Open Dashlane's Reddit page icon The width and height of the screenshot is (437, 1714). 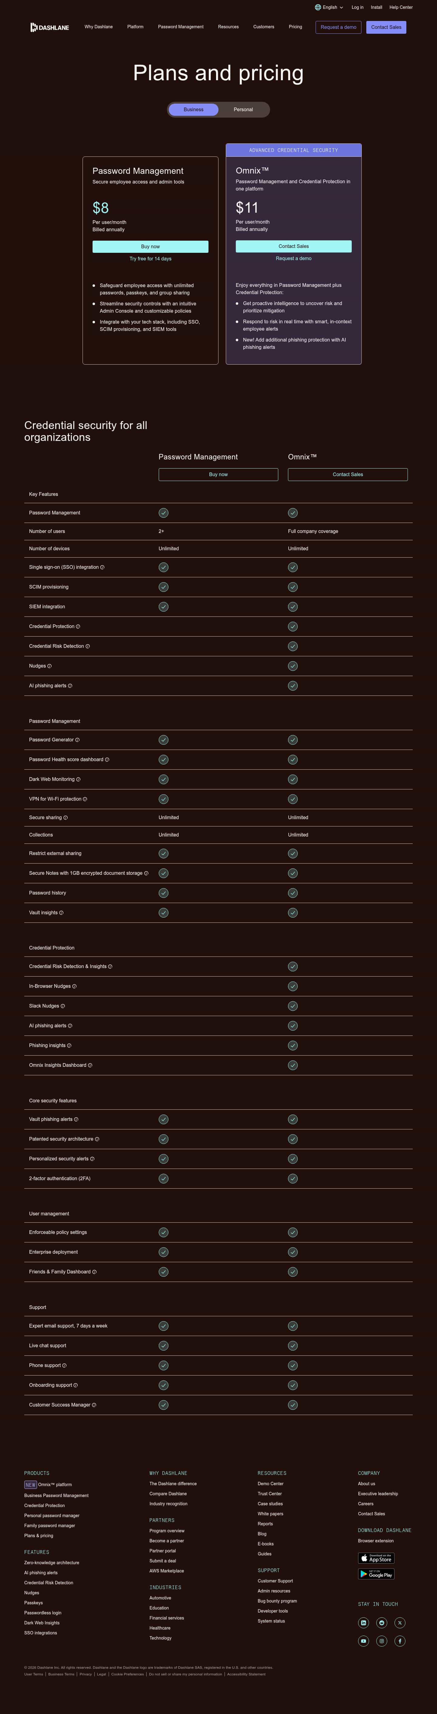tap(382, 1623)
